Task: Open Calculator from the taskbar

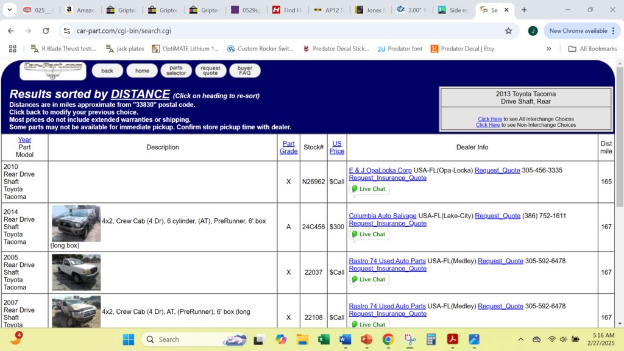Action: pyautogui.click(x=431, y=339)
